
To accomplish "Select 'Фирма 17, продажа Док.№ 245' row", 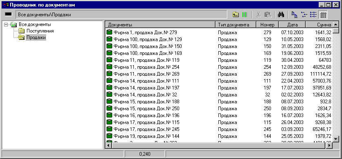I will click(219, 129).
